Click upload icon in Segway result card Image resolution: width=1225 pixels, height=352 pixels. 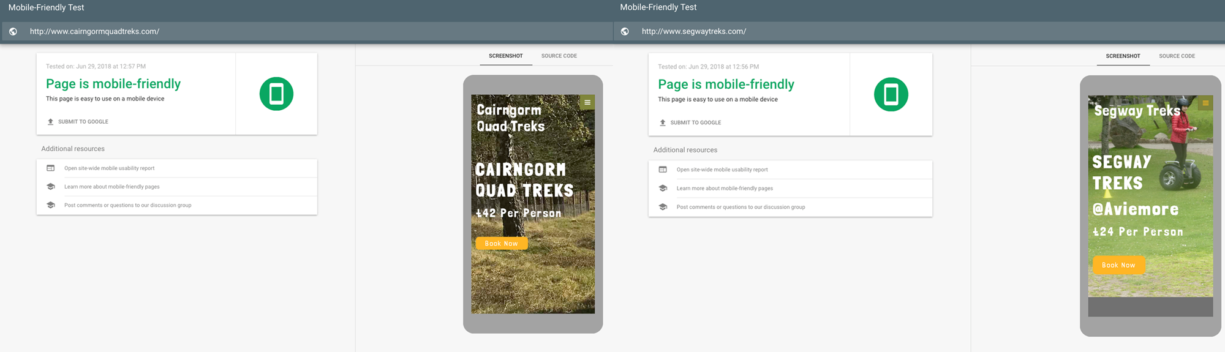(x=662, y=122)
